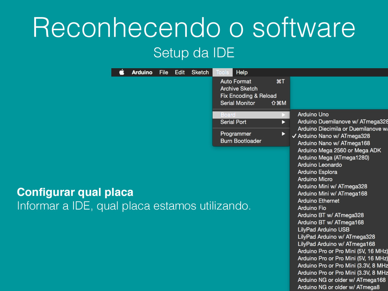Pick Arduino Fio board
Image resolution: width=388 pixels, height=291 pixels.
click(x=339, y=208)
